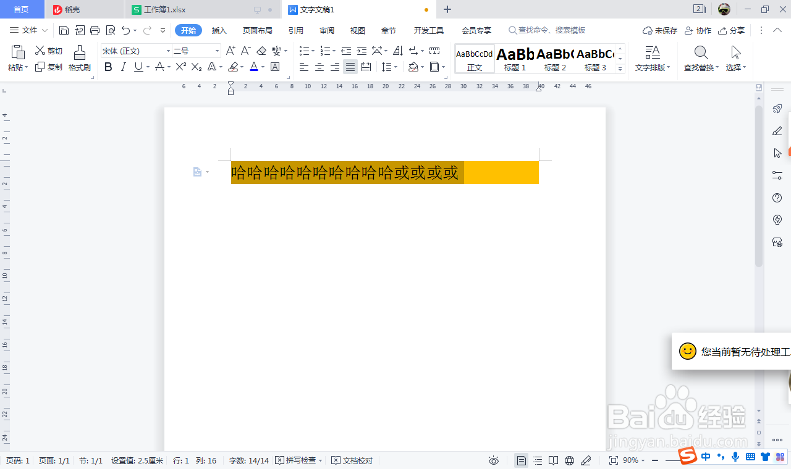Click the 分享 (Share) button
This screenshot has width=791, height=469.
(x=732, y=30)
